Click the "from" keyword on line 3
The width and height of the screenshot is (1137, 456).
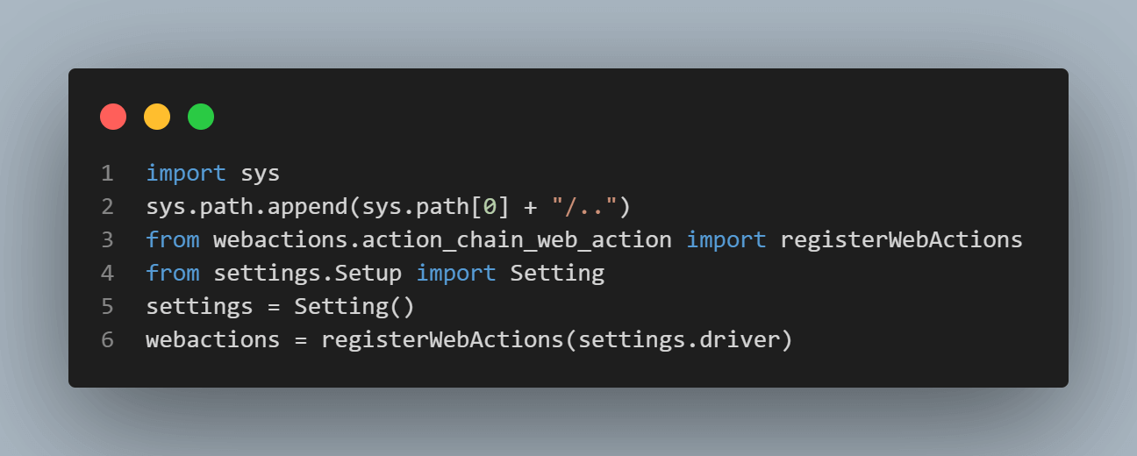coord(173,240)
